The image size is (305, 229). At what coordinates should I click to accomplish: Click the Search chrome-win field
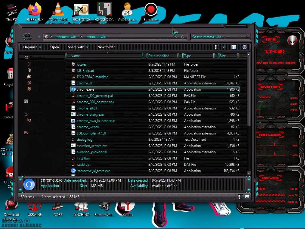tap(220, 37)
